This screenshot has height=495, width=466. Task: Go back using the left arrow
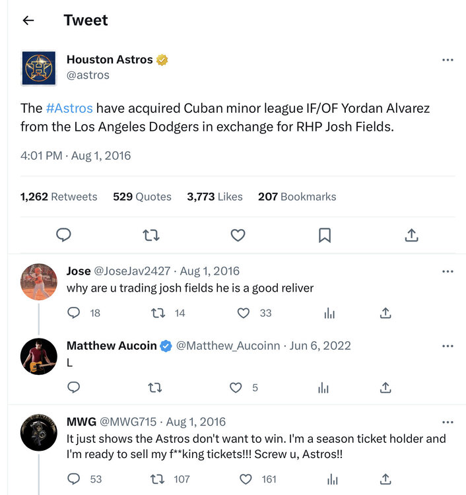(28, 20)
